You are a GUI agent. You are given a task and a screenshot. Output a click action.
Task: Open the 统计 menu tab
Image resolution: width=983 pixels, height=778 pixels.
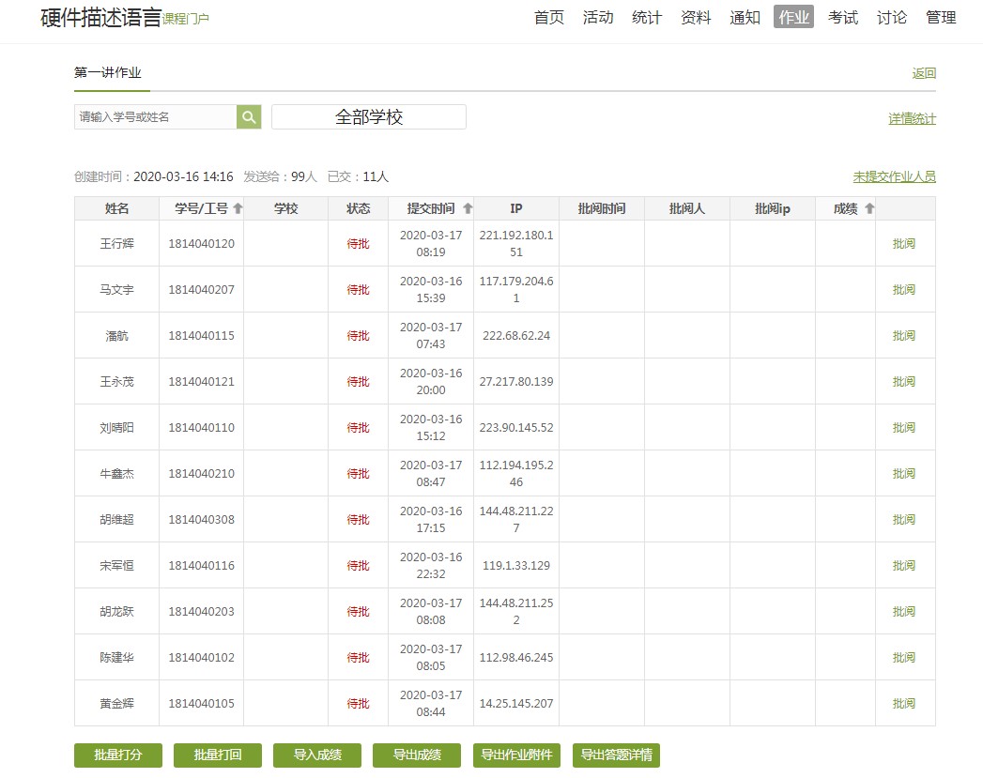point(646,17)
